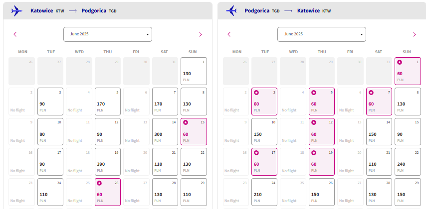Click the star badge on June 15 outbound fare
This screenshot has width=426, height=209.
pos(186,122)
